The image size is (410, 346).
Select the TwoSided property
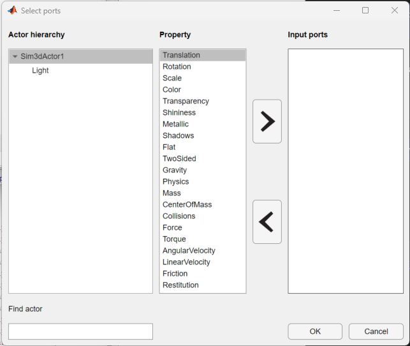tap(203, 158)
